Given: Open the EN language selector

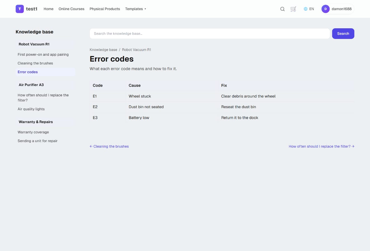Looking at the screenshot, I should (x=309, y=9).
